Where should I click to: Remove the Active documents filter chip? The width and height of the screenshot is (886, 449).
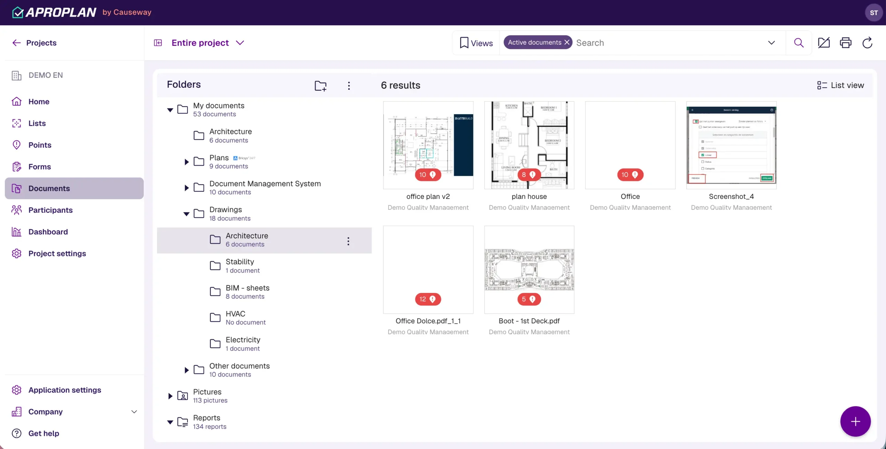click(x=567, y=42)
